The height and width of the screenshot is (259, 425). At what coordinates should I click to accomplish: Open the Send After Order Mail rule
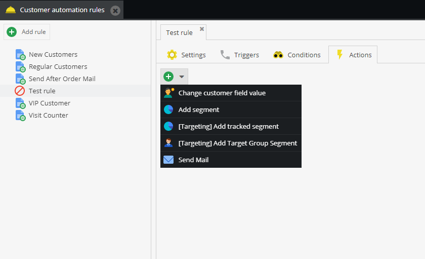[62, 79]
